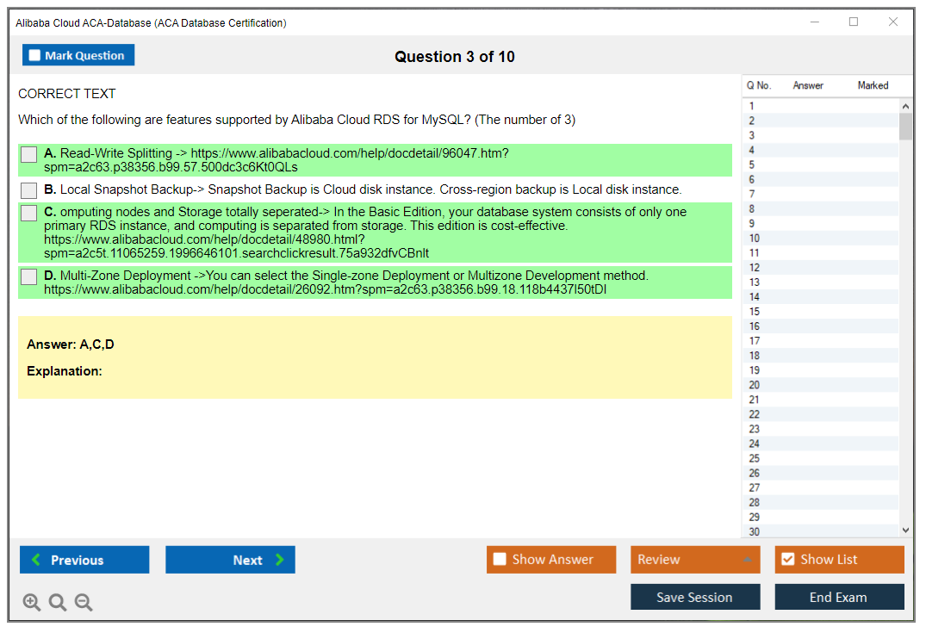Viewport: 926px width, 633px height.
Task: Go to the Previous question
Action: [x=84, y=560]
